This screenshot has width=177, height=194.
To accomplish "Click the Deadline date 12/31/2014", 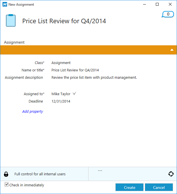I will click(x=61, y=101).
